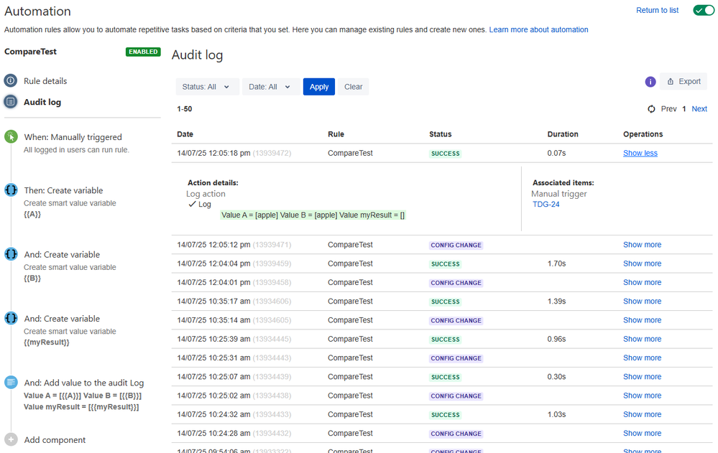Clear the audit log filters
The width and height of the screenshot is (718, 453).
[354, 87]
